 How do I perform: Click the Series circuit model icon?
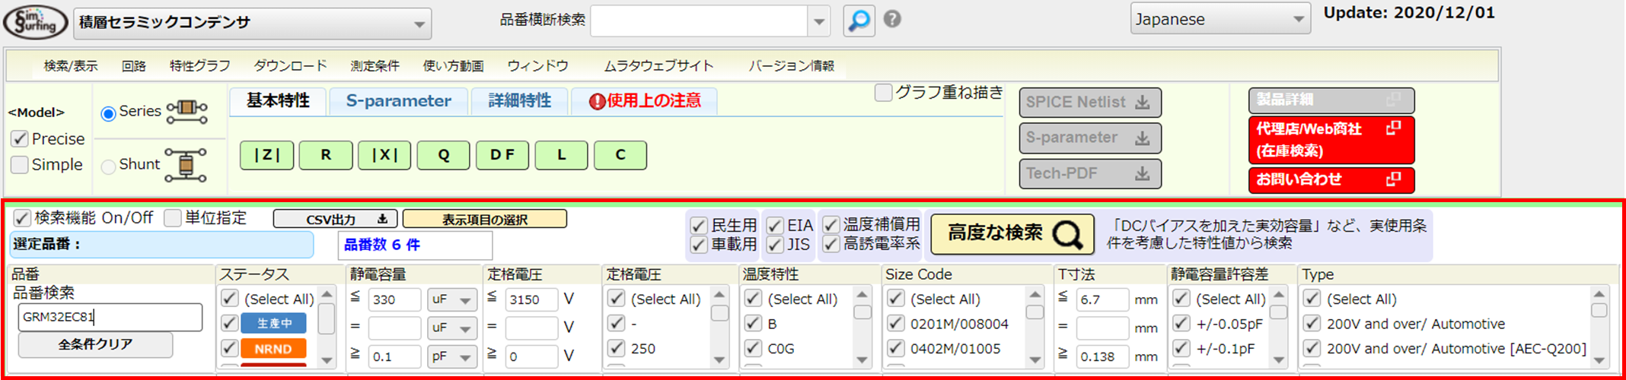[187, 111]
